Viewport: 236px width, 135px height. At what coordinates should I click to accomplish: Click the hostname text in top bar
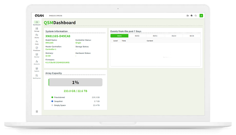[x=56, y=16]
